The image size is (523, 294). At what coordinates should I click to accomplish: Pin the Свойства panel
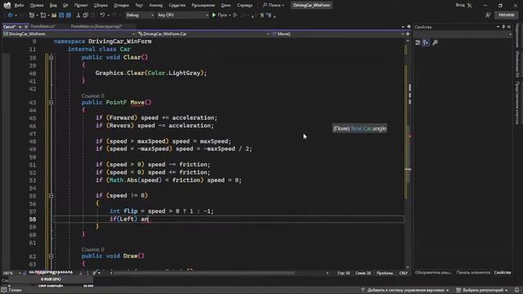(x=503, y=27)
